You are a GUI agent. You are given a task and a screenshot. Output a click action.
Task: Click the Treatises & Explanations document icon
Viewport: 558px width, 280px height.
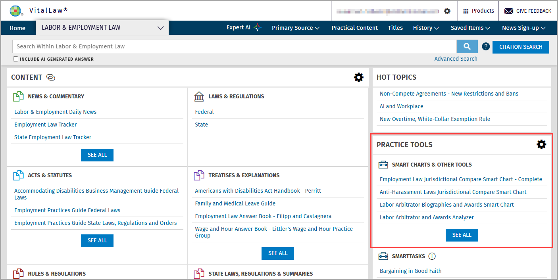tap(199, 175)
